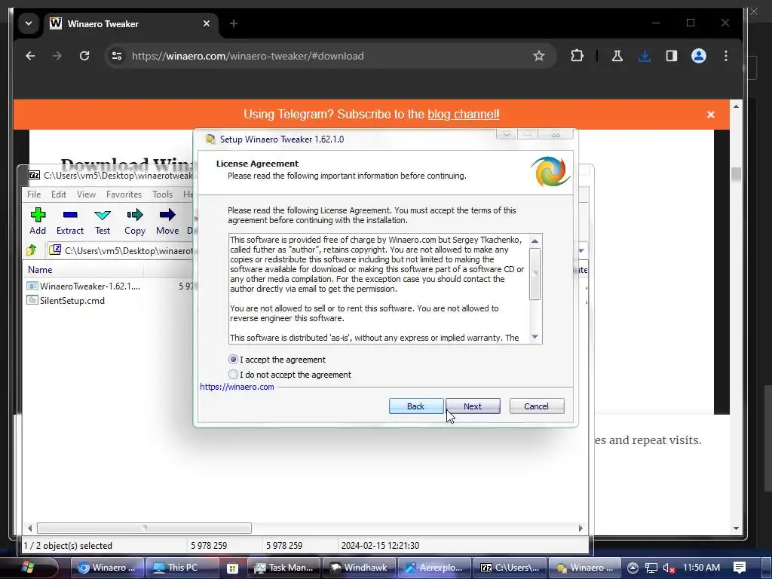
Task: Open the browser downloads panel
Action: 644,56
